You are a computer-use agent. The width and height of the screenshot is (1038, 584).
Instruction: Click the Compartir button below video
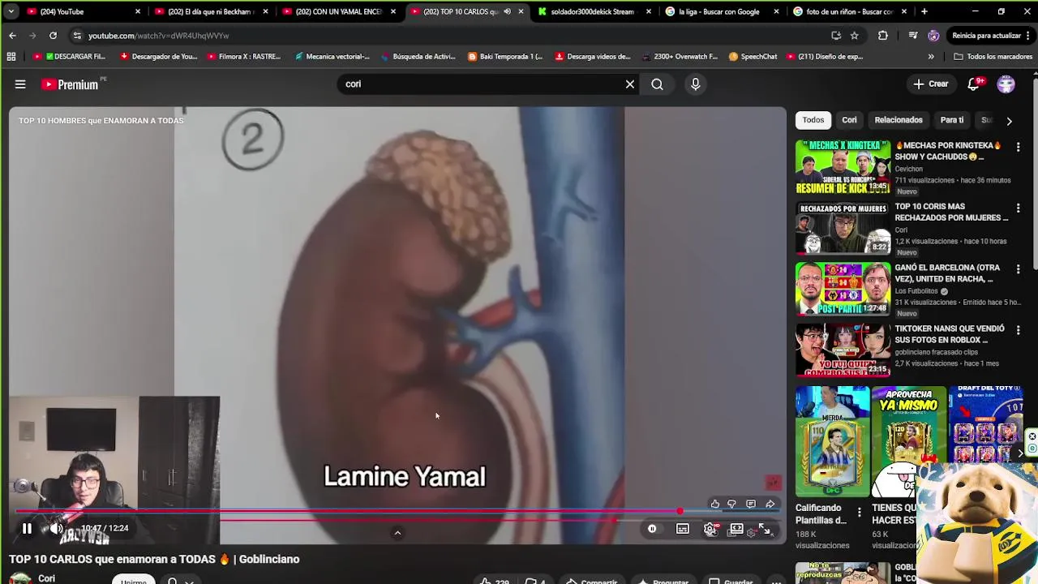[x=591, y=581]
